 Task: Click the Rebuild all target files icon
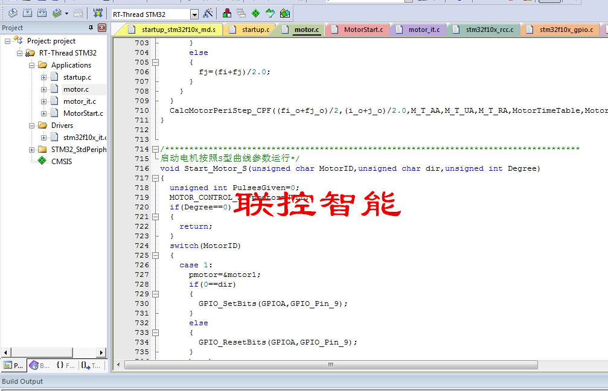click(42, 13)
